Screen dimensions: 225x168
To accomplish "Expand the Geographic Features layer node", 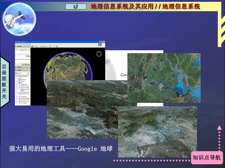I will click(x=16, y=98).
